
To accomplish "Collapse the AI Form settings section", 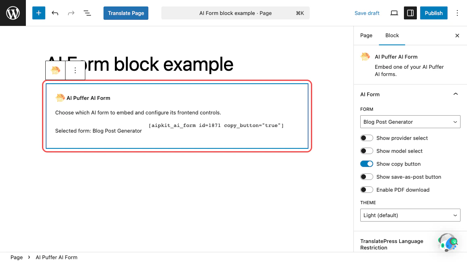I will click(x=456, y=93).
